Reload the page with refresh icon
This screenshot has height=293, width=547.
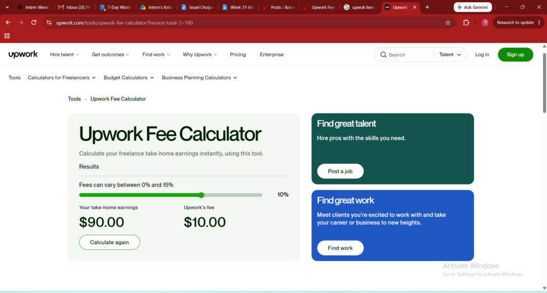[x=34, y=22]
